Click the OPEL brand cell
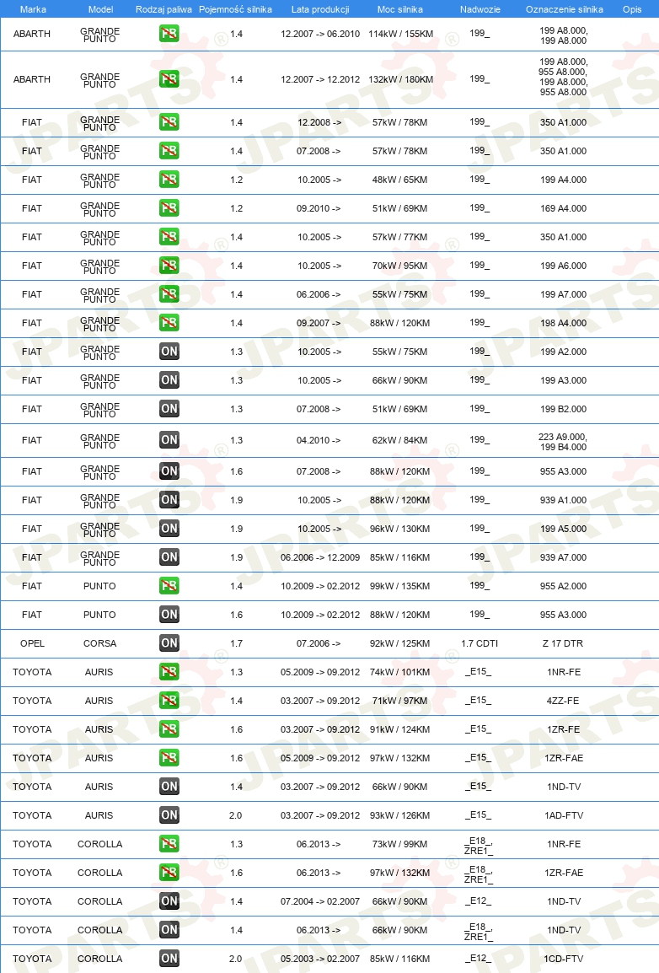This screenshot has width=659, height=973. (32, 643)
